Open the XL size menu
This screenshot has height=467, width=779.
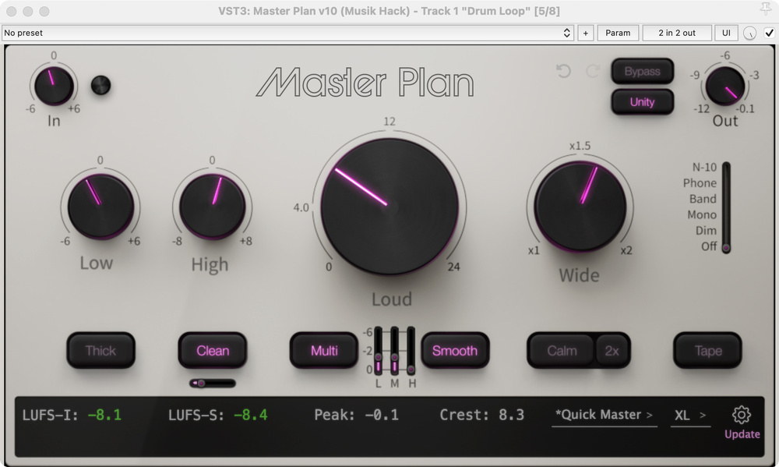pos(690,415)
